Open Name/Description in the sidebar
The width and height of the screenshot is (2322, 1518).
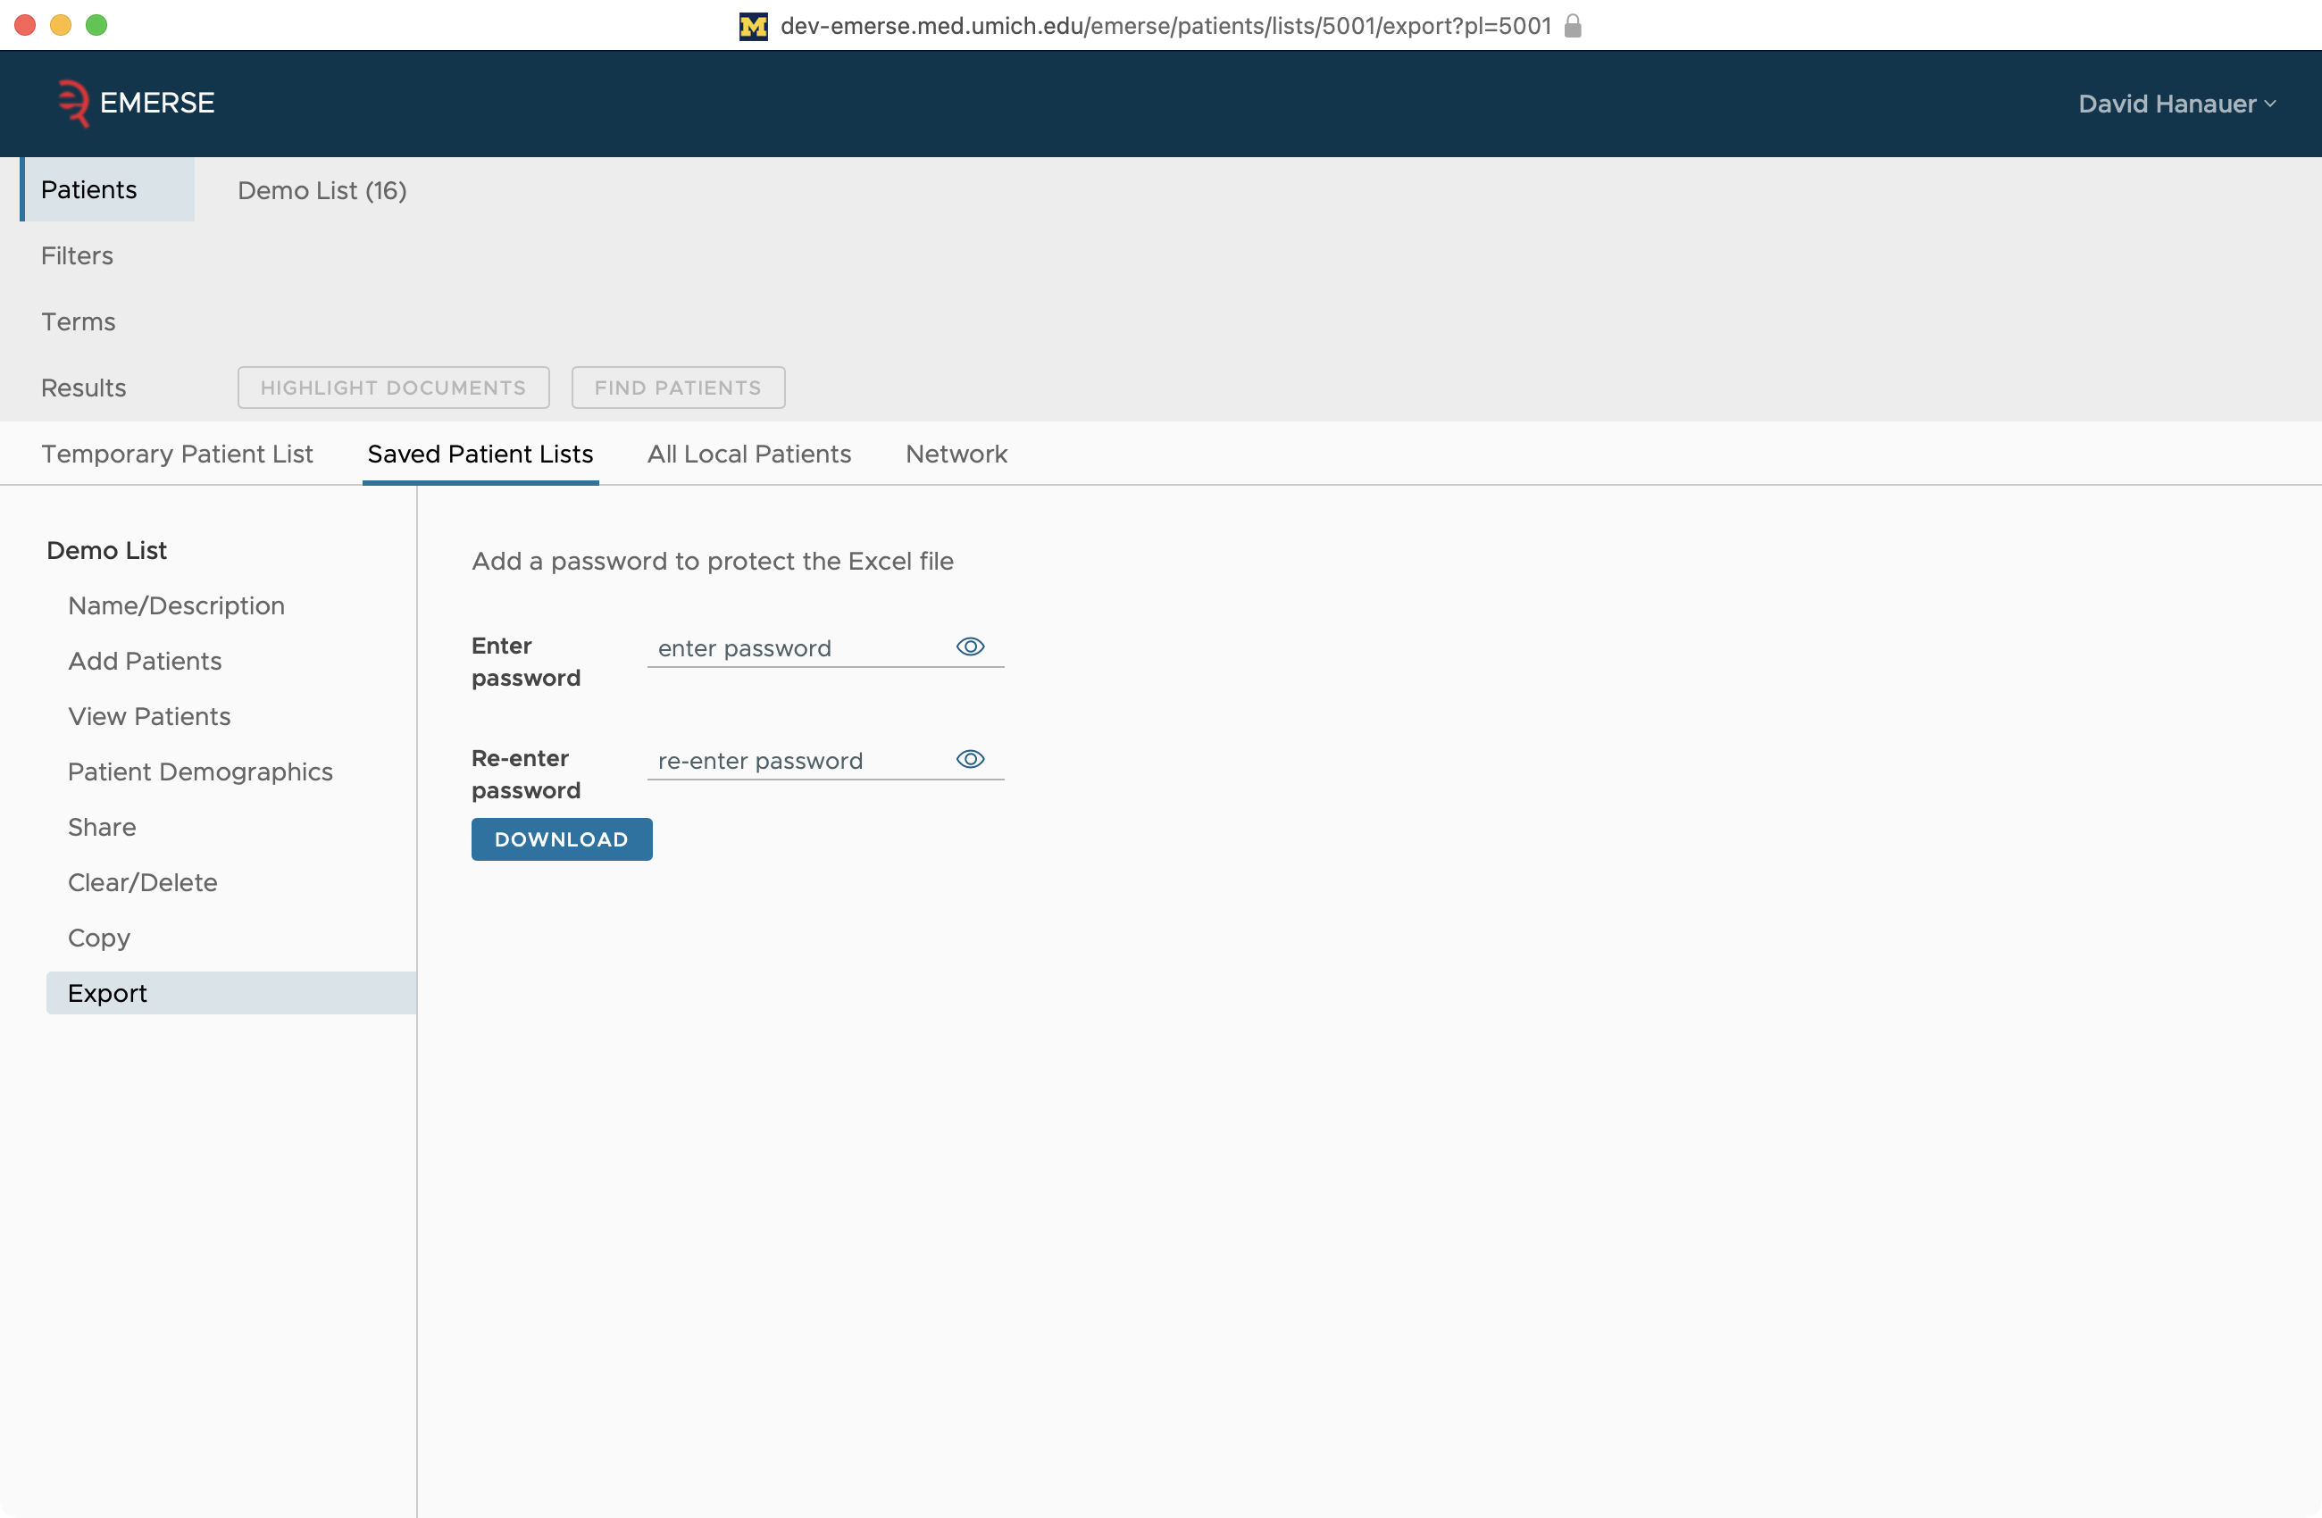coord(177,605)
